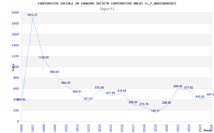
Task: Click the 2010 year label on x-axis
Action: 66,128
